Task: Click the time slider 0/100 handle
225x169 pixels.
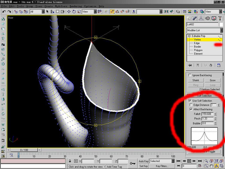Action: pyautogui.click(x=24, y=150)
